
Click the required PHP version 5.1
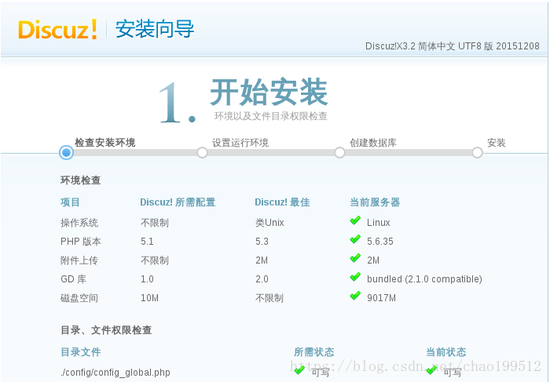147,242
